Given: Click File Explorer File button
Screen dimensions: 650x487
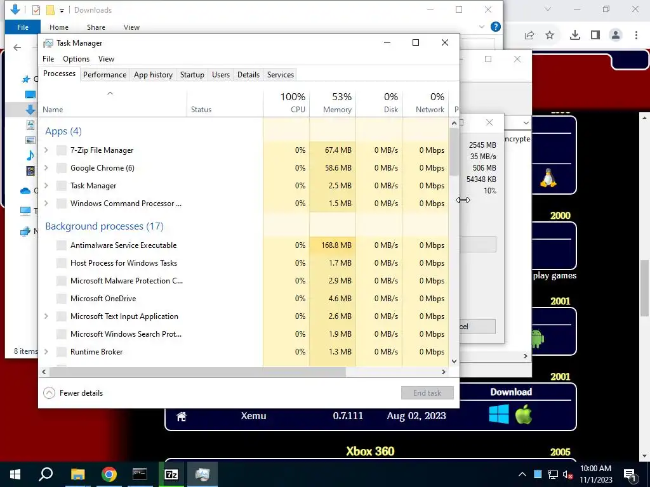Looking at the screenshot, I should [22, 27].
